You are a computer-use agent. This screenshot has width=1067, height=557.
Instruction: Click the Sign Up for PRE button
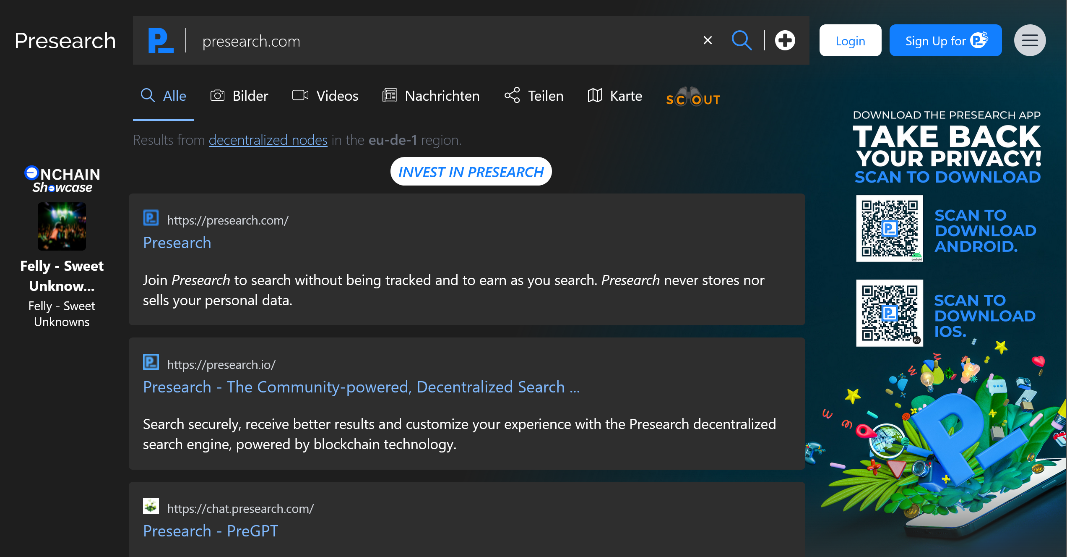click(x=945, y=40)
